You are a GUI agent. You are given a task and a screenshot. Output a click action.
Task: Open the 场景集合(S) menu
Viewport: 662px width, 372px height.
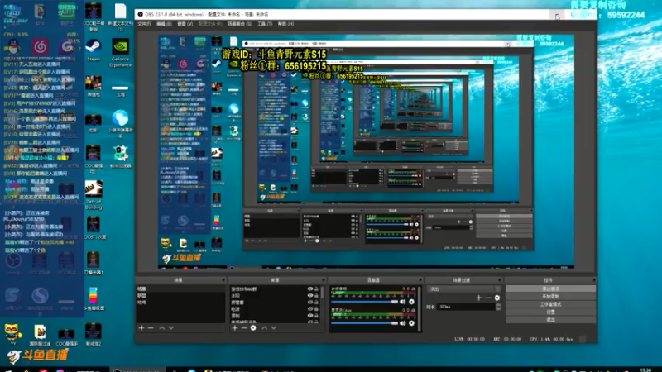pyautogui.click(x=239, y=24)
